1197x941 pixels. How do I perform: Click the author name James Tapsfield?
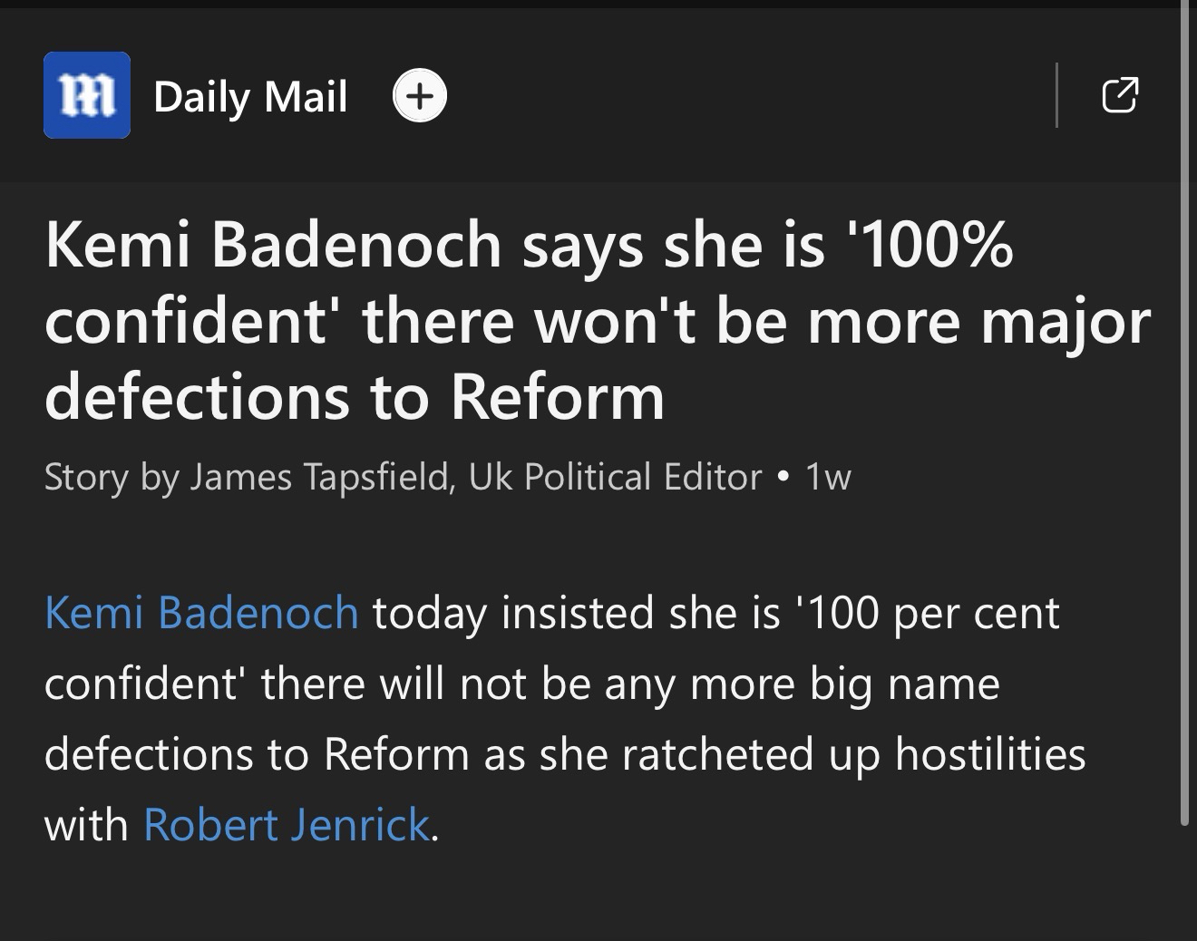[x=321, y=477]
